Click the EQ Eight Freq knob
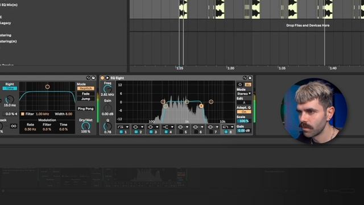This screenshot has width=364, height=205. tap(107, 89)
